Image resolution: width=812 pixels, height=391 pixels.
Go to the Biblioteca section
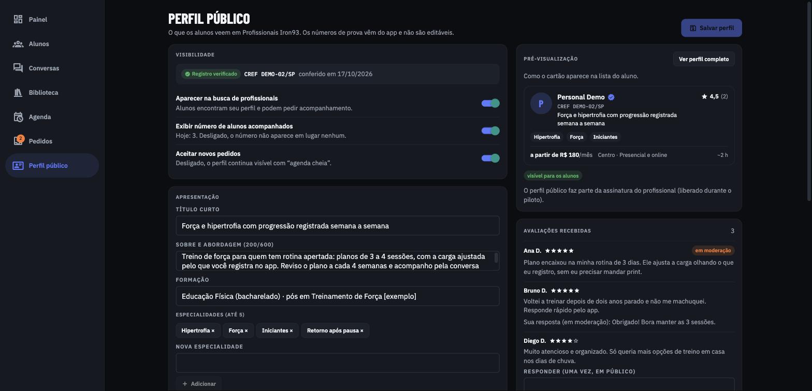click(52, 93)
